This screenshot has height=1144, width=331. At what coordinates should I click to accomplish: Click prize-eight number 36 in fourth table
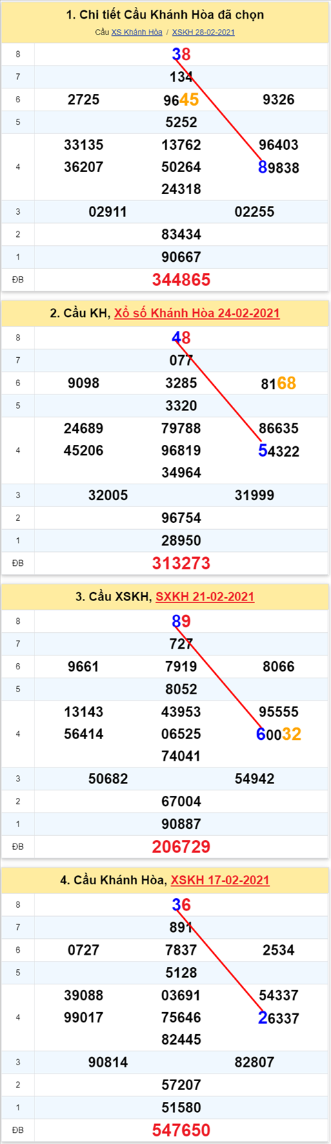tap(181, 904)
